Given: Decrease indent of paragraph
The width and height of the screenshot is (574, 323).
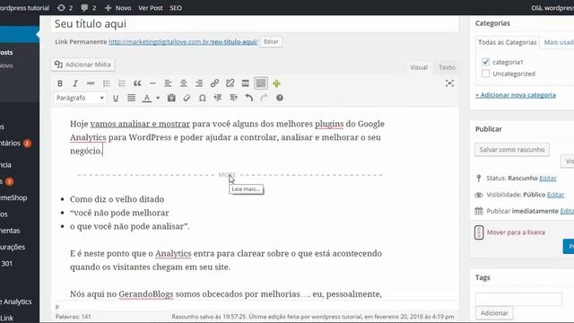Looking at the screenshot, I should (x=218, y=98).
